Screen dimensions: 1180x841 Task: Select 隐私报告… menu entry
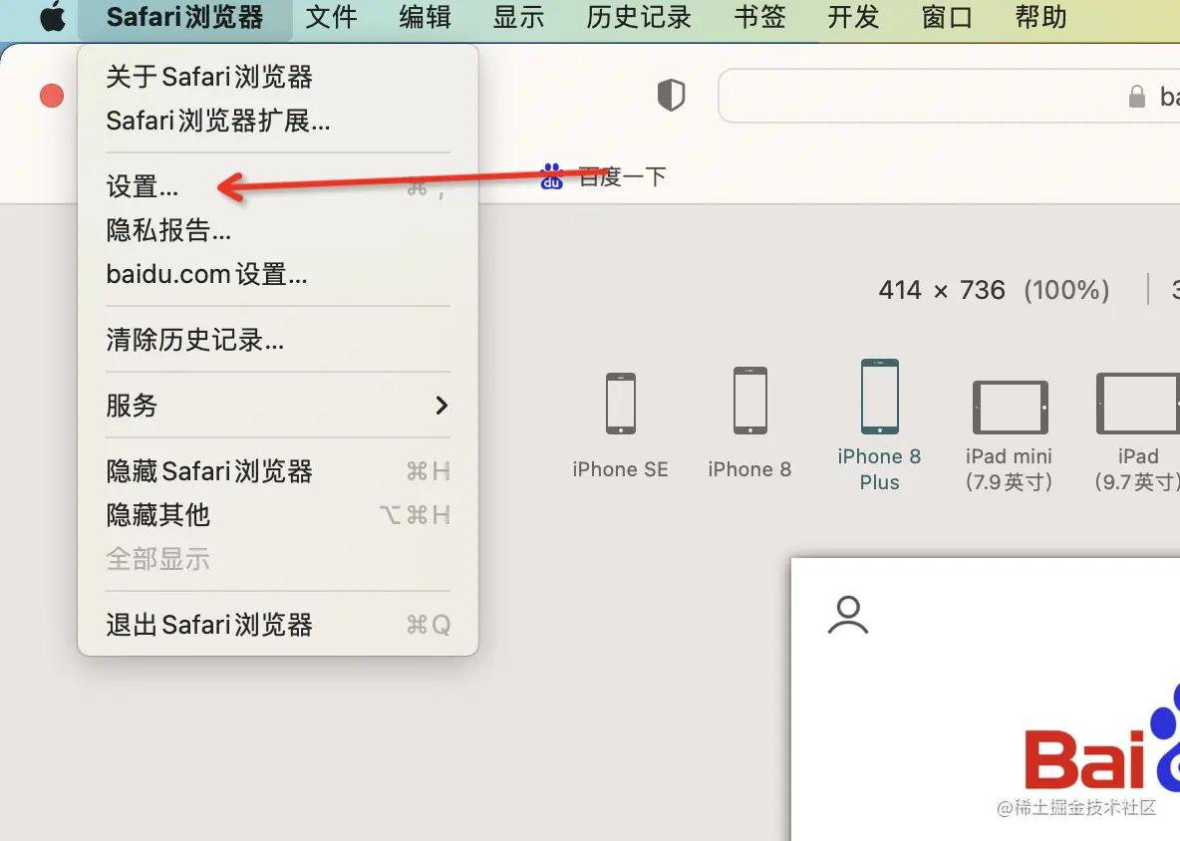click(x=278, y=230)
